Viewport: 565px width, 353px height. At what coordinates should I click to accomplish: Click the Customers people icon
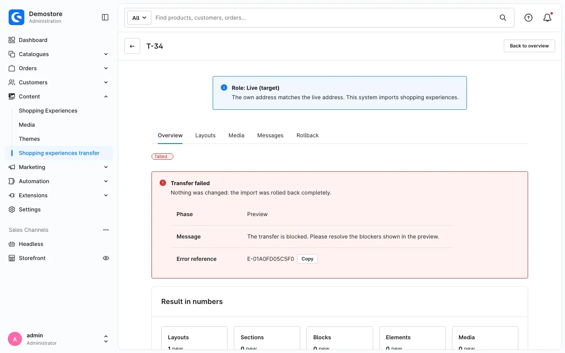click(12, 82)
